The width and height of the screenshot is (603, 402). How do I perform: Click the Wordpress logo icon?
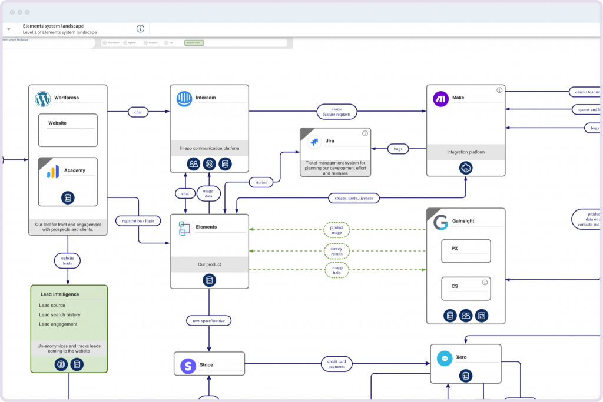pyautogui.click(x=43, y=99)
